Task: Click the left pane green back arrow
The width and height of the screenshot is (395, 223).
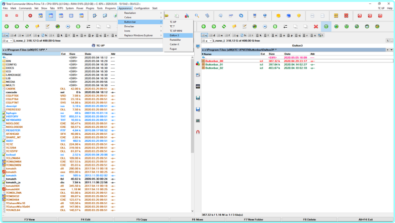Action: [x=7, y=26]
